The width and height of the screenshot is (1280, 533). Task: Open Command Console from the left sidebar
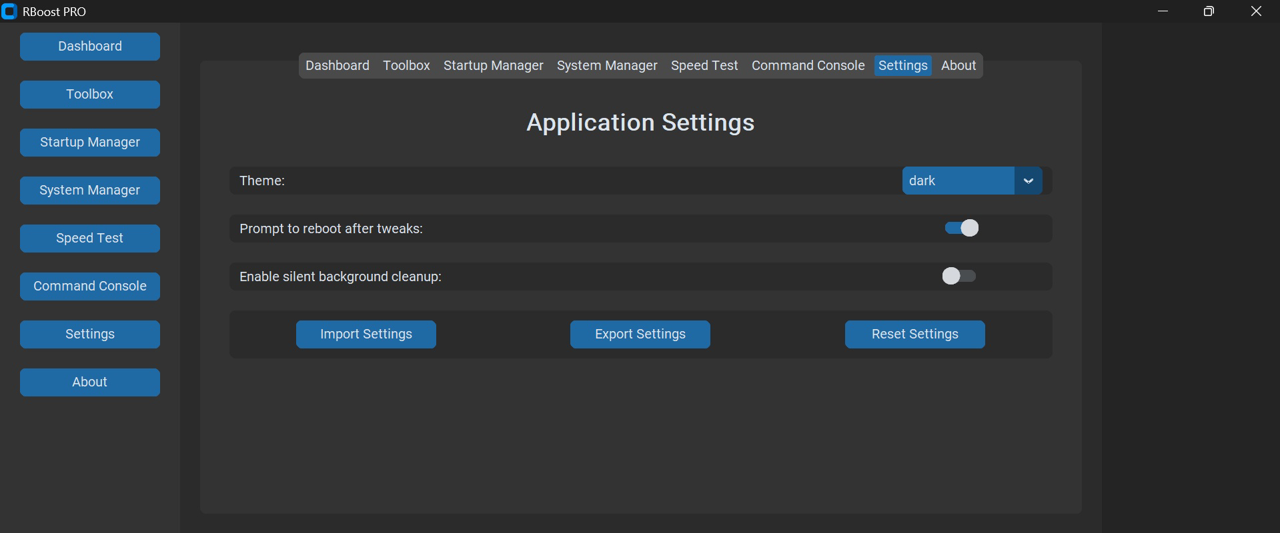(x=90, y=286)
